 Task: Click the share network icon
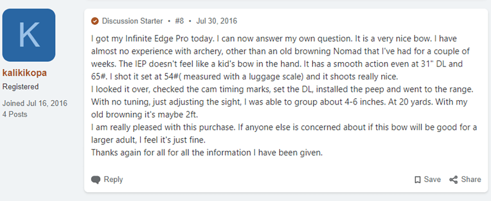coord(453,179)
